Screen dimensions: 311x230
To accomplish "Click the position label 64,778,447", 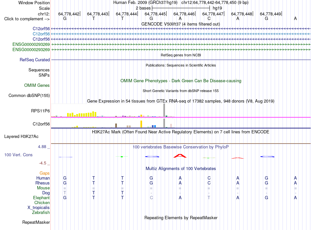I will coord(213,14).
